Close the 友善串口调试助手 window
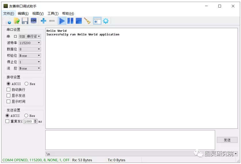241x164 pixels. [x=233, y=6]
